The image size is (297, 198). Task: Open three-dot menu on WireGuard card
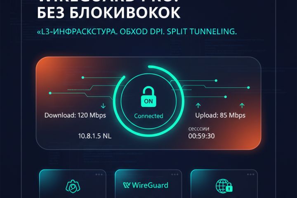[x=174, y=174]
